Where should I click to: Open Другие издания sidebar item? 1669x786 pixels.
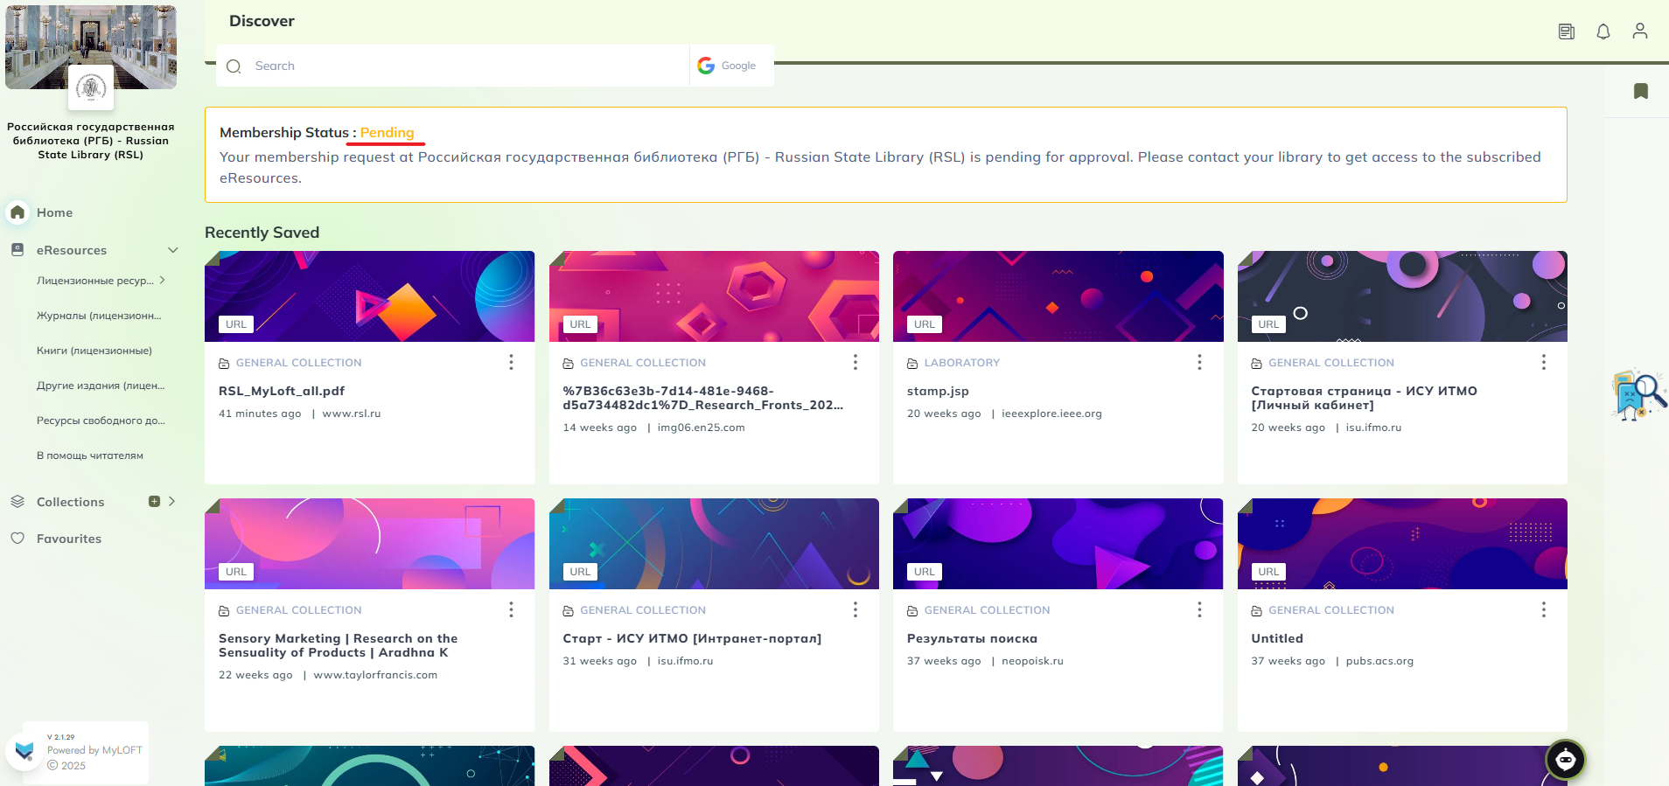click(x=101, y=386)
